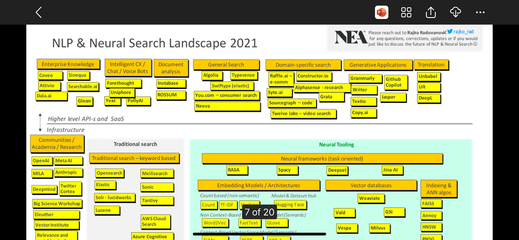The width and height of the screenshot is (519, 240).
Task: Open in PowerPoint app icon
Action: (381, 12)
